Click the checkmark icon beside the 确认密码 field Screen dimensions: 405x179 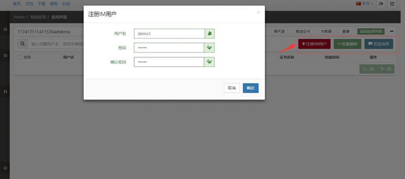(x=209, y=62)
